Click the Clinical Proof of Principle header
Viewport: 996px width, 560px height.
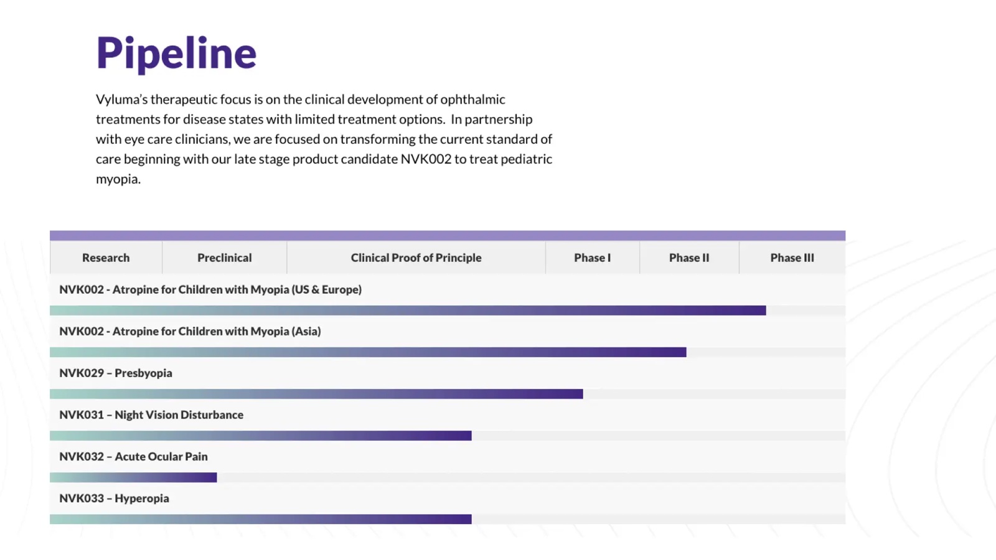tap(416, 258)
